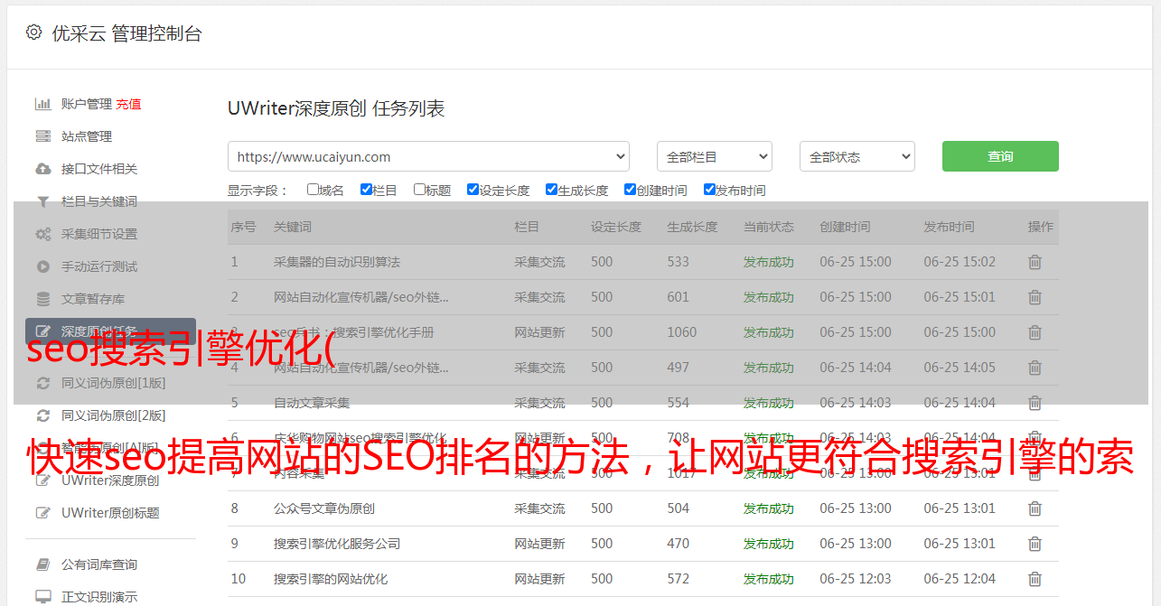Screen dimensions: 1161x606
Task: Enable the 域名 display field checkbox
Action: pos(313,190)
